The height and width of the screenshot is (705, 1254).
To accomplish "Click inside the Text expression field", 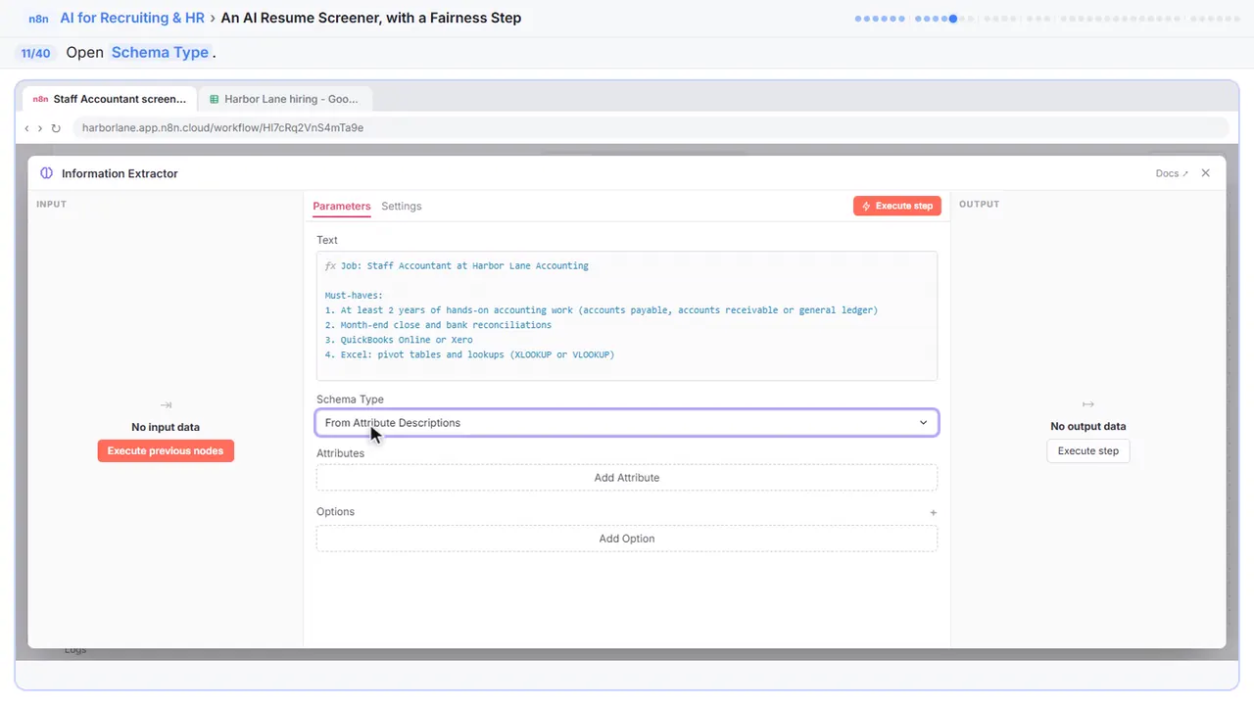I will [627, 315].
